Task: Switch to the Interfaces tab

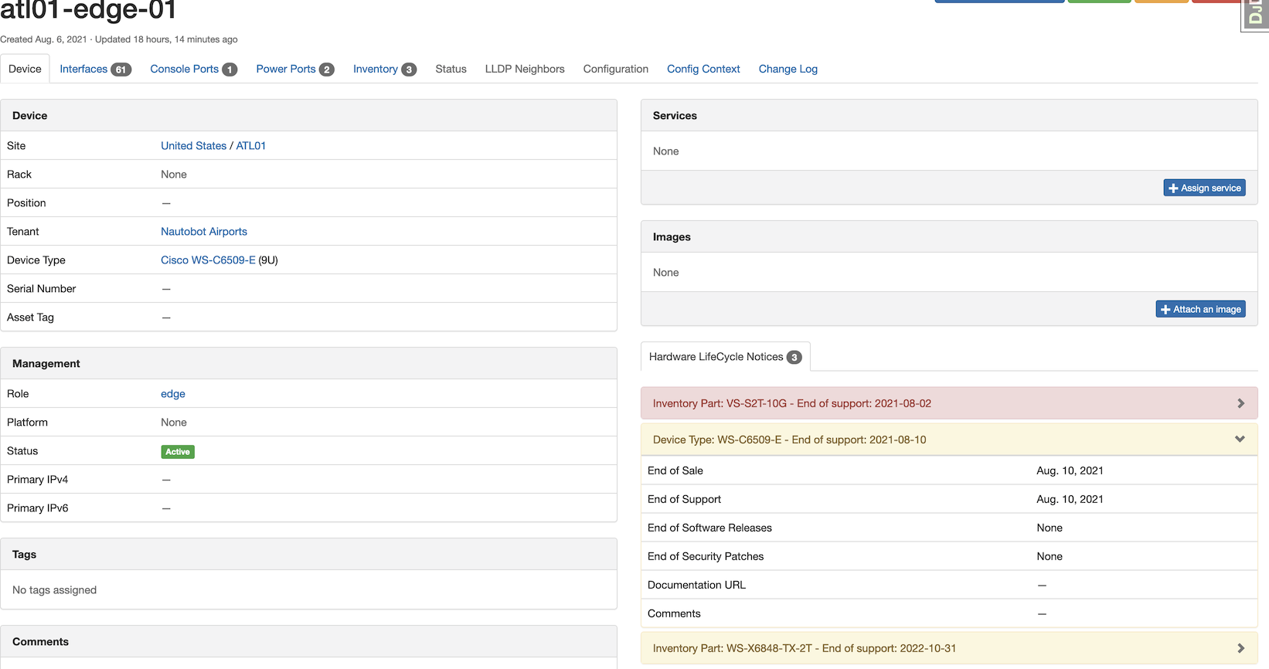Action: coord(83,69)
